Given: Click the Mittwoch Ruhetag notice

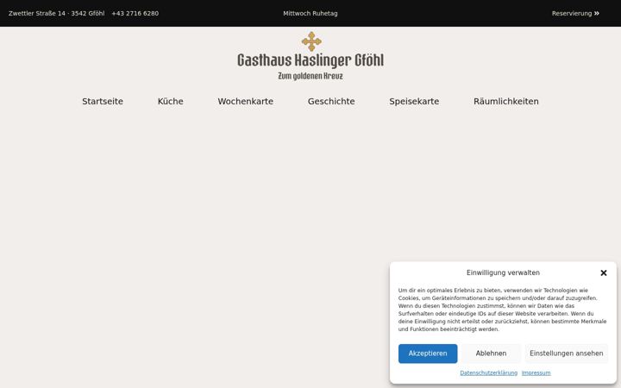Looking at the screenshot, I should 310,14.
